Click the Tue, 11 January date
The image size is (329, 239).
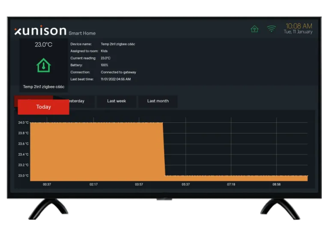(x=298, y=32)
